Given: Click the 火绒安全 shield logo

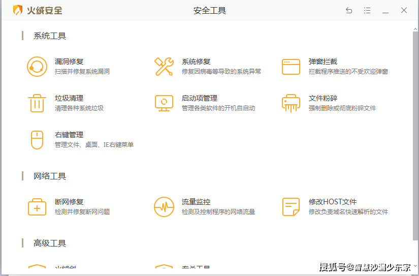Looking at the screenshot, I should [x=18, y=10].
